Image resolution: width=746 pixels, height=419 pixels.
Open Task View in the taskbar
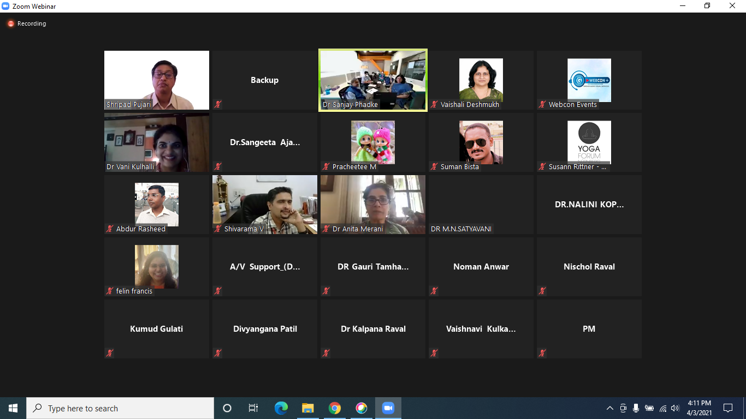(253, 408)
